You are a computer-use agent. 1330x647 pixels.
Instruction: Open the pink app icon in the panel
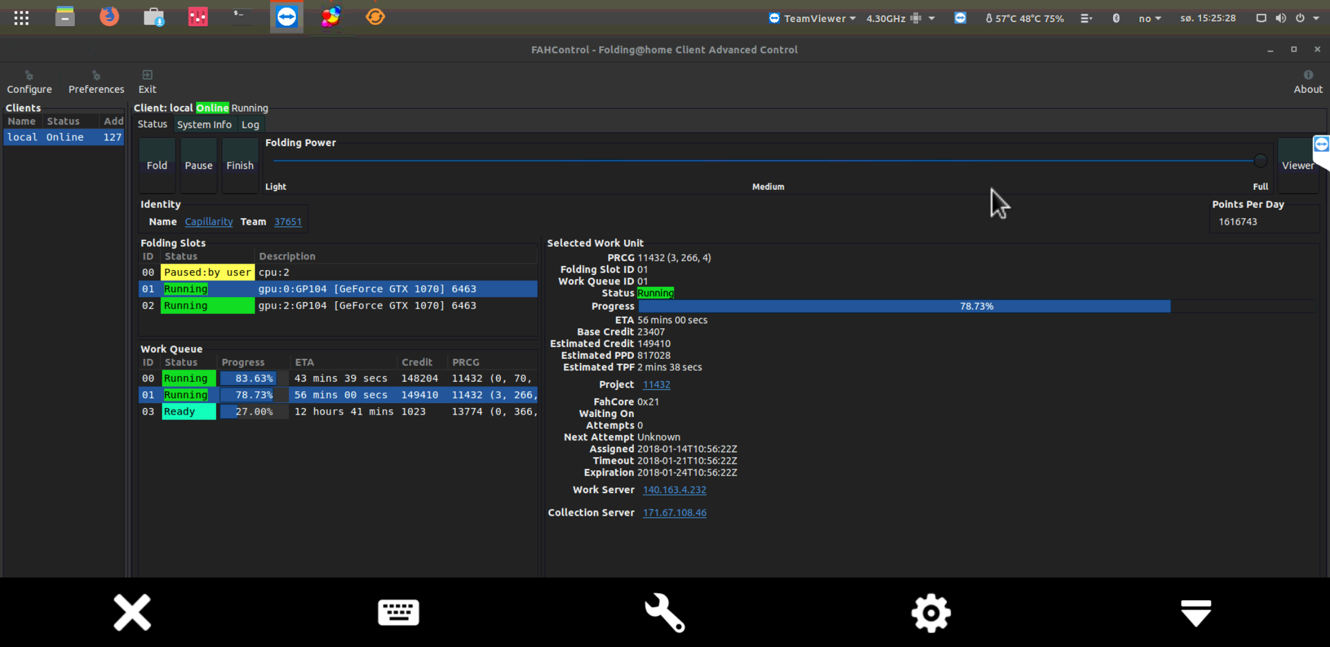[198, 17]
